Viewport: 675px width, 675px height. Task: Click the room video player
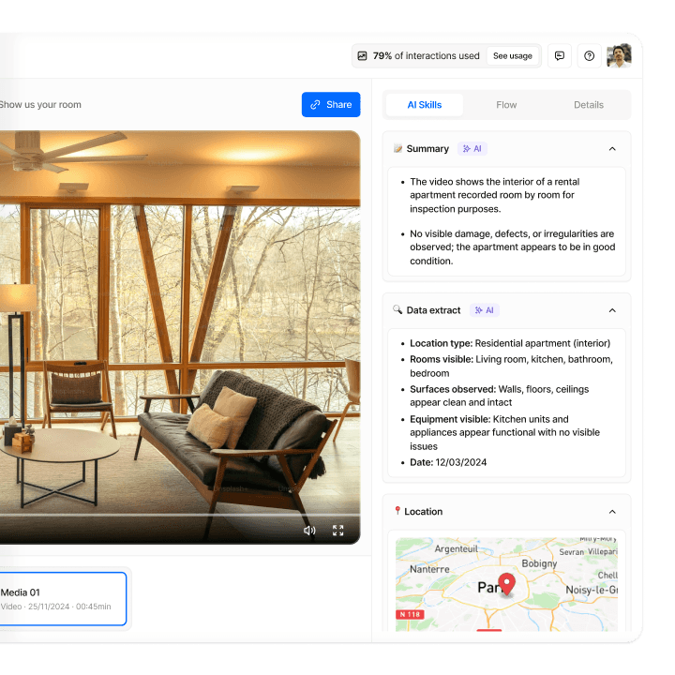(x=180, y=337)
